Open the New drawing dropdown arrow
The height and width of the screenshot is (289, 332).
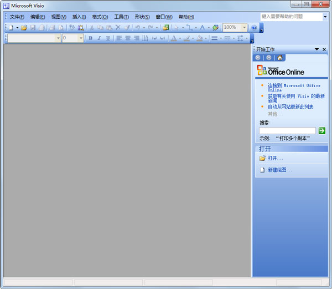point(17,28)
